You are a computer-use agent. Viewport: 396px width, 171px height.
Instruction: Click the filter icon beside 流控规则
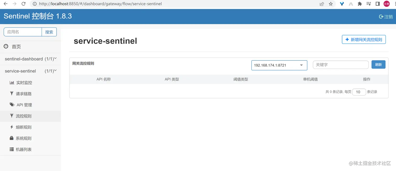[x=12, y=116]
